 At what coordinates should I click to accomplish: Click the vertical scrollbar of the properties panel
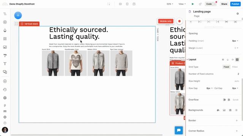pyautogui.click(x=242, y=99)
